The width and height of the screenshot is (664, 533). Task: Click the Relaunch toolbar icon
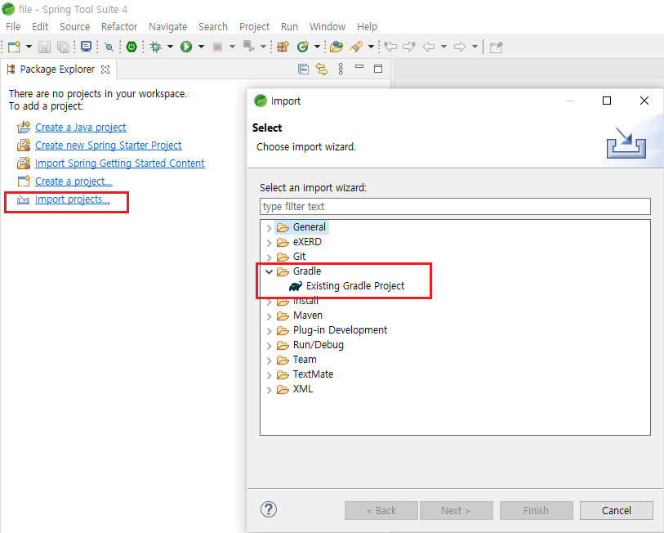(248, 47)
